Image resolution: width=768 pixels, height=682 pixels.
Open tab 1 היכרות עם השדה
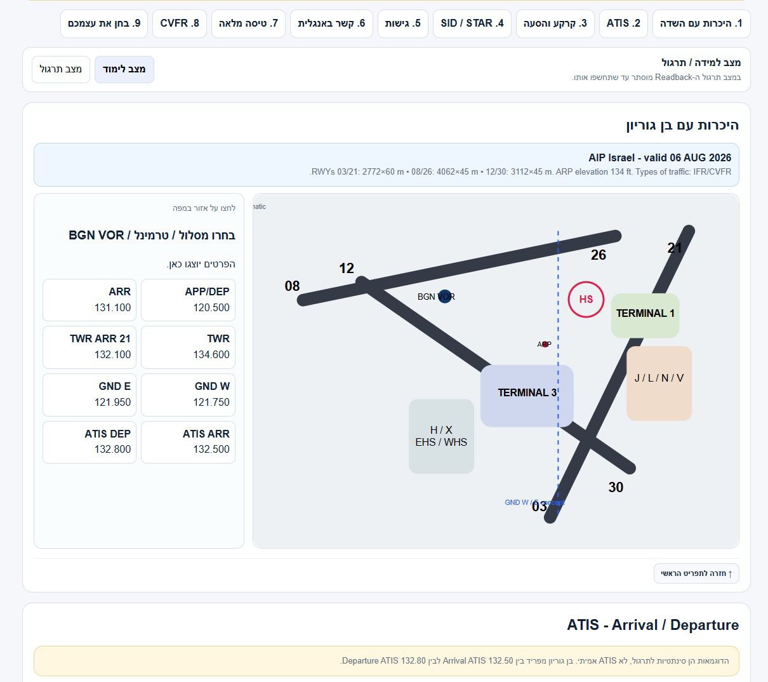point(701,23)
